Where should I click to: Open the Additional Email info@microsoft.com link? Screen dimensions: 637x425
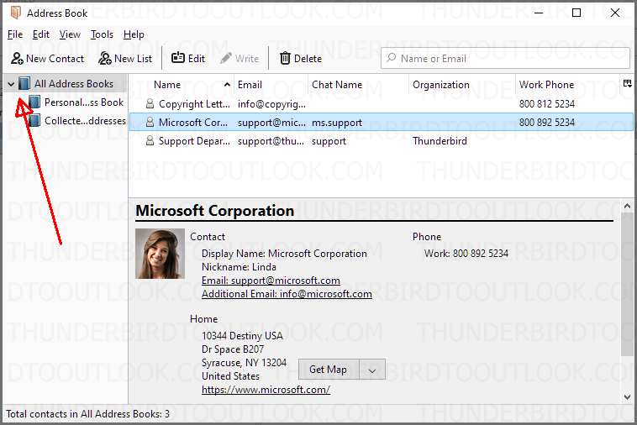click(x=287, y=294)
